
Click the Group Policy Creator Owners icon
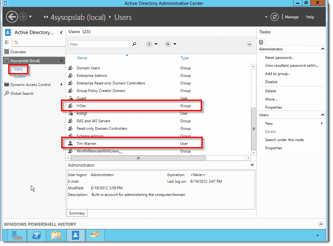pos(70,90)
